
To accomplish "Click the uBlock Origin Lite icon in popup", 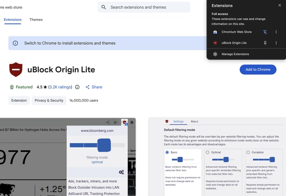I will click(x=215, y=43).
